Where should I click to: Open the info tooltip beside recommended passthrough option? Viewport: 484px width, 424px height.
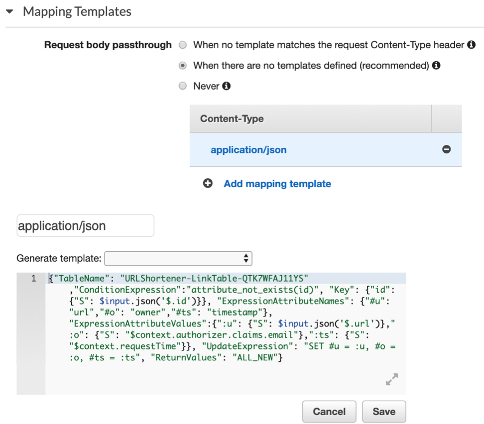436,65
